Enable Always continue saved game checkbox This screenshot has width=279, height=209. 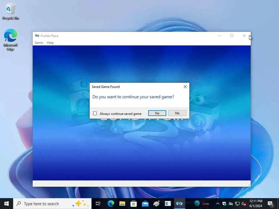(x=95, y=113)
